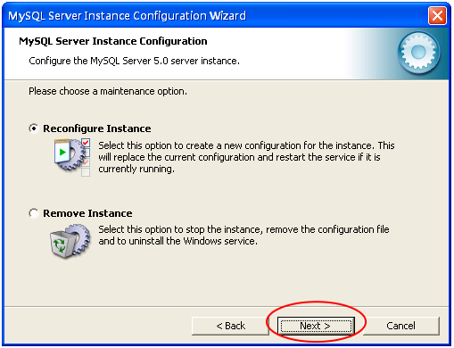Select the Reconfigure Instance radio button
The height and width of the screenshot is (348, 454).
pyautogui.click(x=34, y=128)
